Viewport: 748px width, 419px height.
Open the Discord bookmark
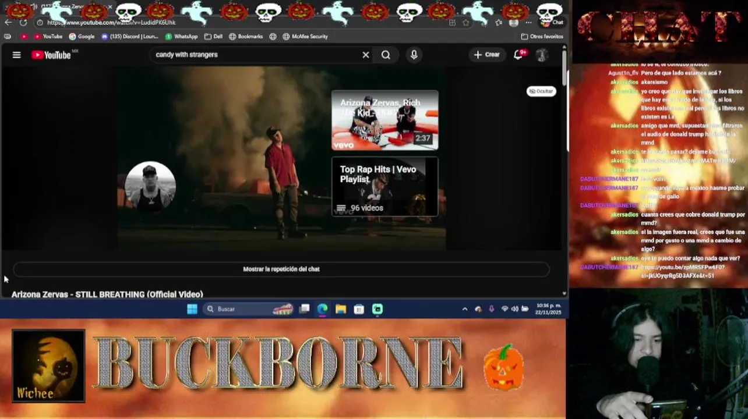129,36
